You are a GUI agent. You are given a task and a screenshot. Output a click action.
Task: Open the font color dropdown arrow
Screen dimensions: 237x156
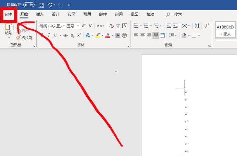tap(113, 36)
